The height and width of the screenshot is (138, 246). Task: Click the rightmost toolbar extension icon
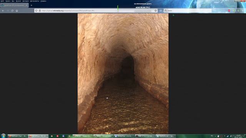coord(238,11)
